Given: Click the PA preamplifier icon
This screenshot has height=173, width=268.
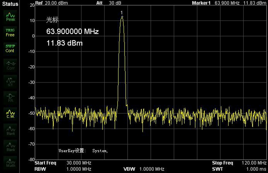Looking at the screenshot, I should (x=10, y=98).
